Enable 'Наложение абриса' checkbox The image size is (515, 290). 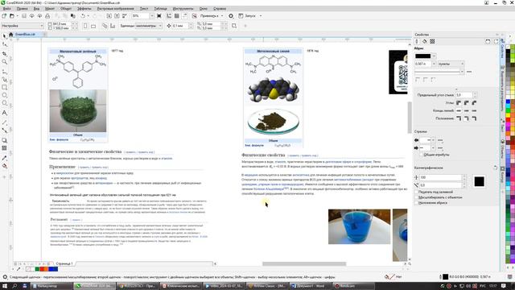point(416,203)
